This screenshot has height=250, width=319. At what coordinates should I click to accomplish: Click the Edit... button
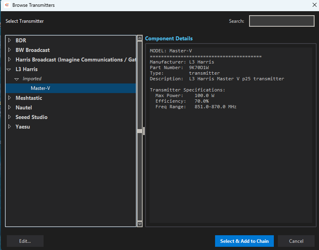[x=25, y=241]
